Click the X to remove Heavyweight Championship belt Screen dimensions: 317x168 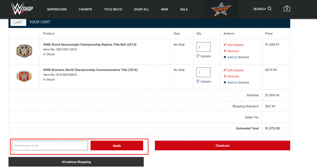tap(225, 51)
